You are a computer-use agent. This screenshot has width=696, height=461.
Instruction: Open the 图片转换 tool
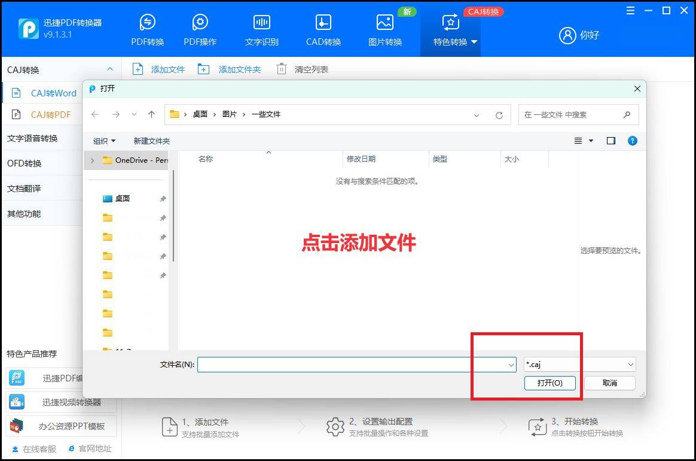pos(384,28)
